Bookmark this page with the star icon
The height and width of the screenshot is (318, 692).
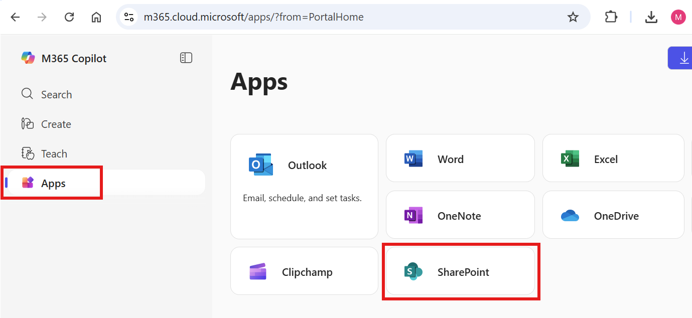573,17
